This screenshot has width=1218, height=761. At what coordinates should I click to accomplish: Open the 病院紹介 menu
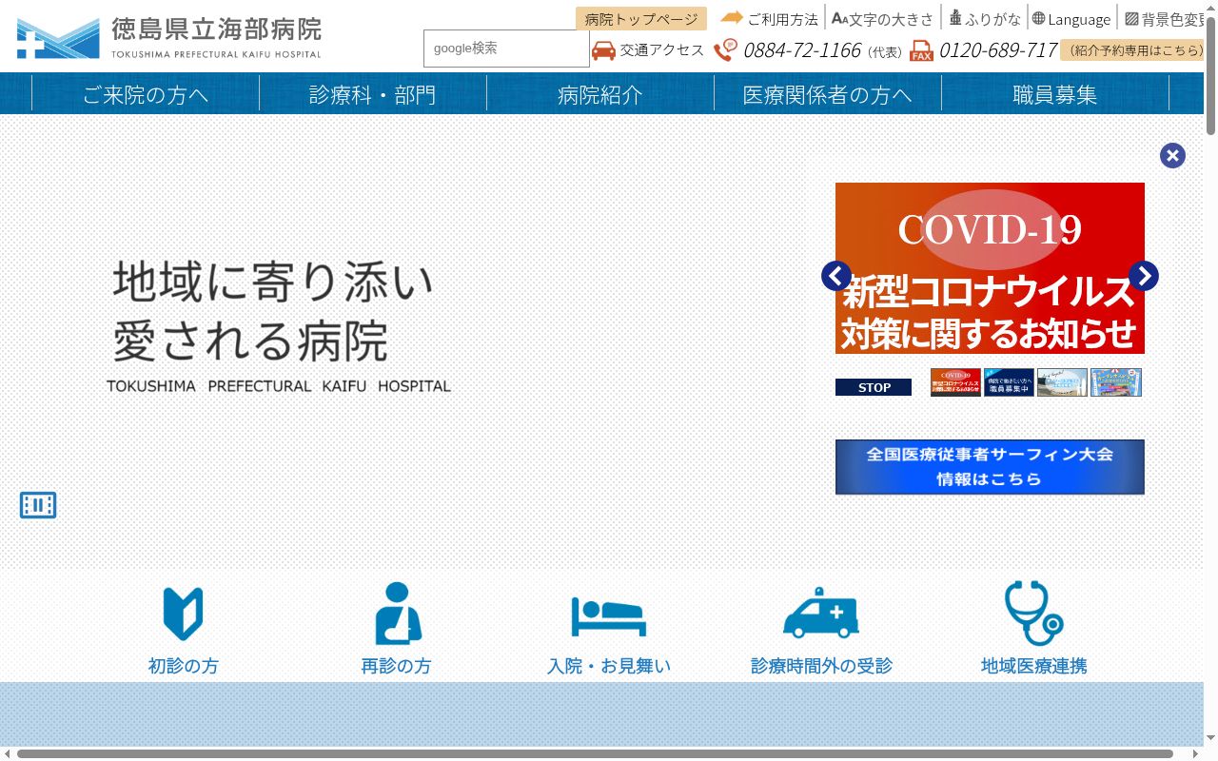[600, 94]
